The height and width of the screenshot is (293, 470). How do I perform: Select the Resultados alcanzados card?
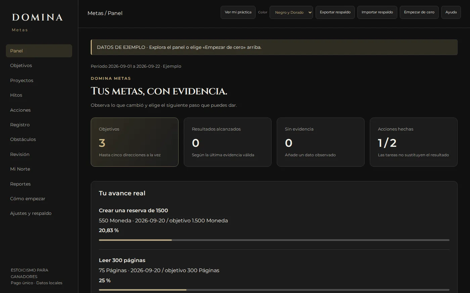228,142
